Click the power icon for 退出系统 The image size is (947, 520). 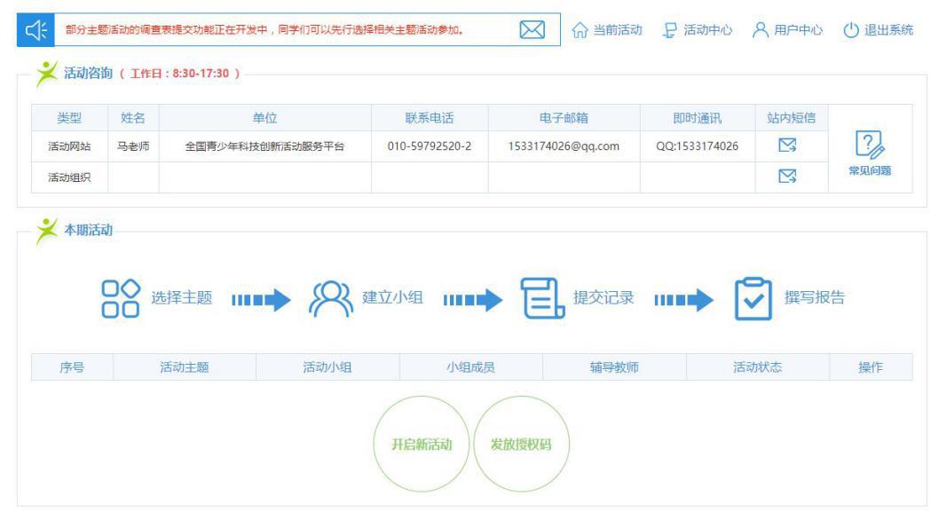coord(851,30)
